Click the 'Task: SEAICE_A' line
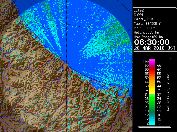Viewport: 177px width, 132px height. 147,24
